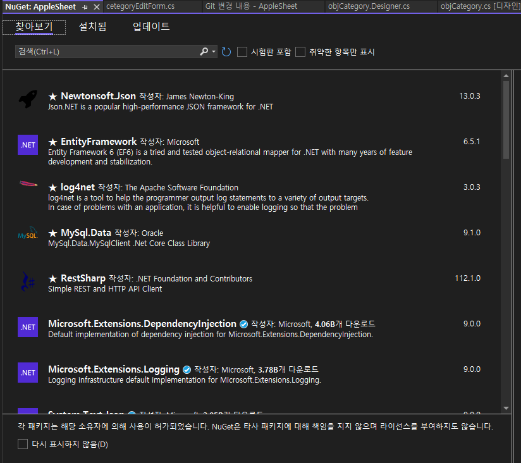Switch to the 설치됨 tab
Screen dimensions: 521x463
(92, 27)
